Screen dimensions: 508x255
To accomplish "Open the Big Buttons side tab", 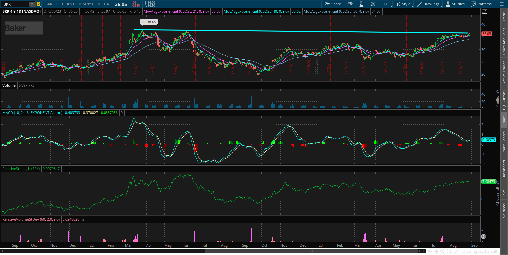I will click(504, 100).
